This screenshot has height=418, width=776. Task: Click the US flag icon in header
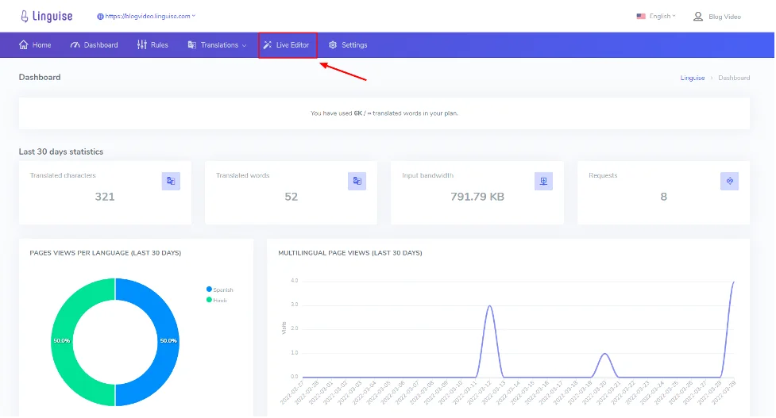pyautogui.click(x=641, y=16)
